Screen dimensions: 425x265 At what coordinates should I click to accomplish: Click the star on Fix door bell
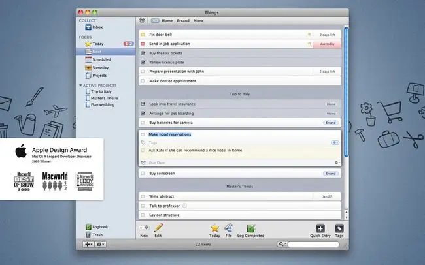point(309,35)
